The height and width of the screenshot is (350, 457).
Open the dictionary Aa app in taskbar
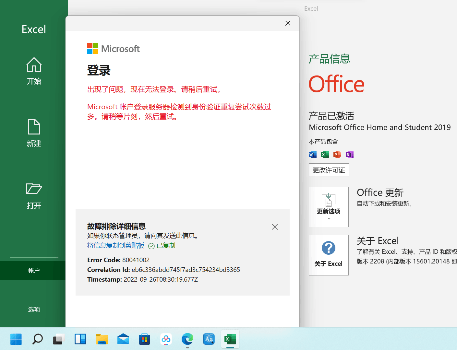coord(209,339)
